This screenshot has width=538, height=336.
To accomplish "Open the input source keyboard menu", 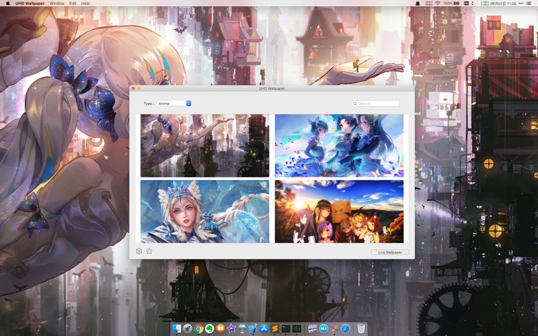I will [x=466, y=3].
